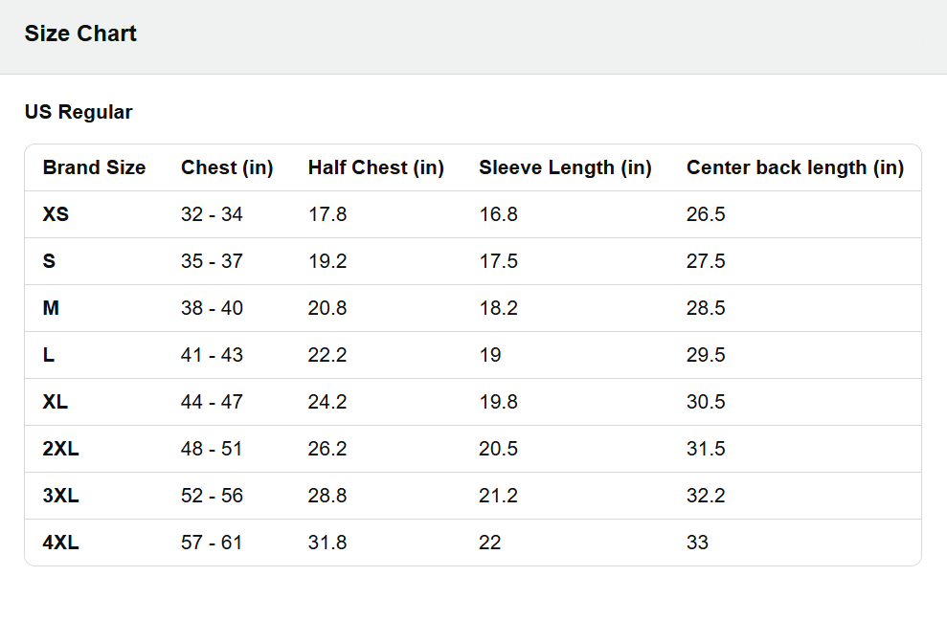
Task: Select the S size row label
Action: [x=49, y=260]
